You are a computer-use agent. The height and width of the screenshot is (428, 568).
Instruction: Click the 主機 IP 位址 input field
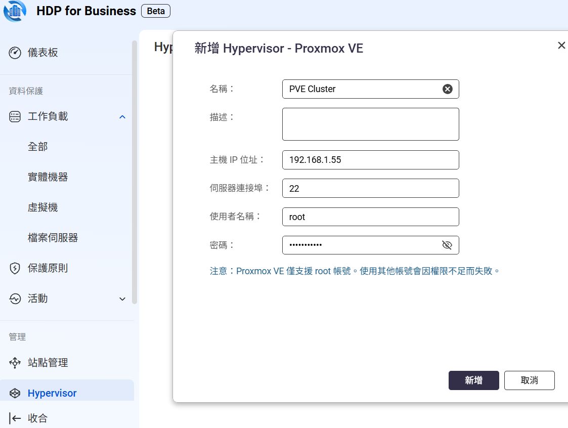(x=371, y=160)
